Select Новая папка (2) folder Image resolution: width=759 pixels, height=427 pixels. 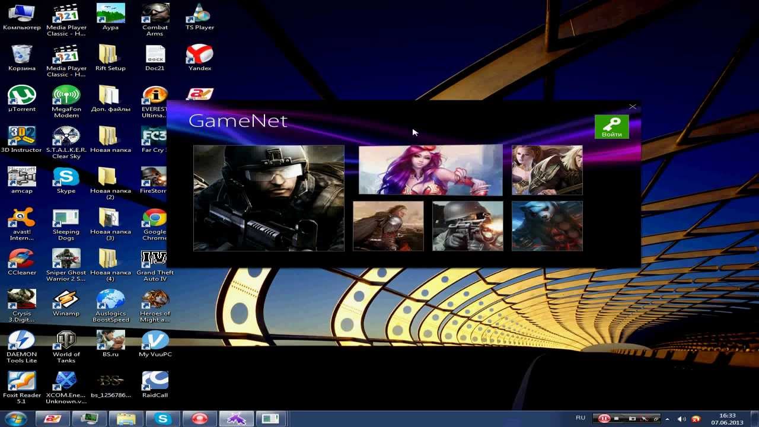pos(111,183)
